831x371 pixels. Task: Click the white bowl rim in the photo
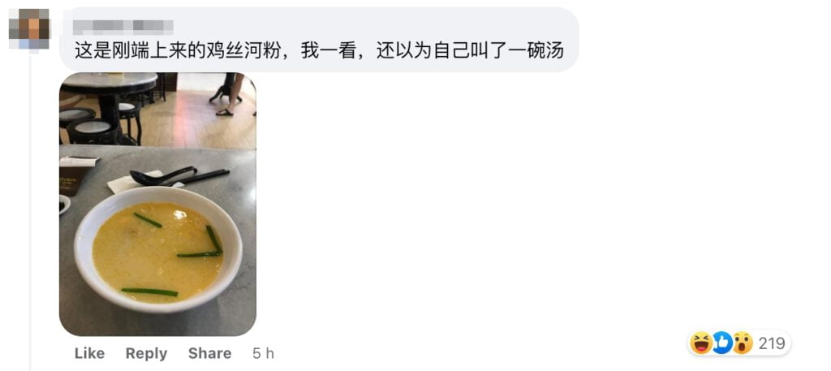(x=159, y=193)
